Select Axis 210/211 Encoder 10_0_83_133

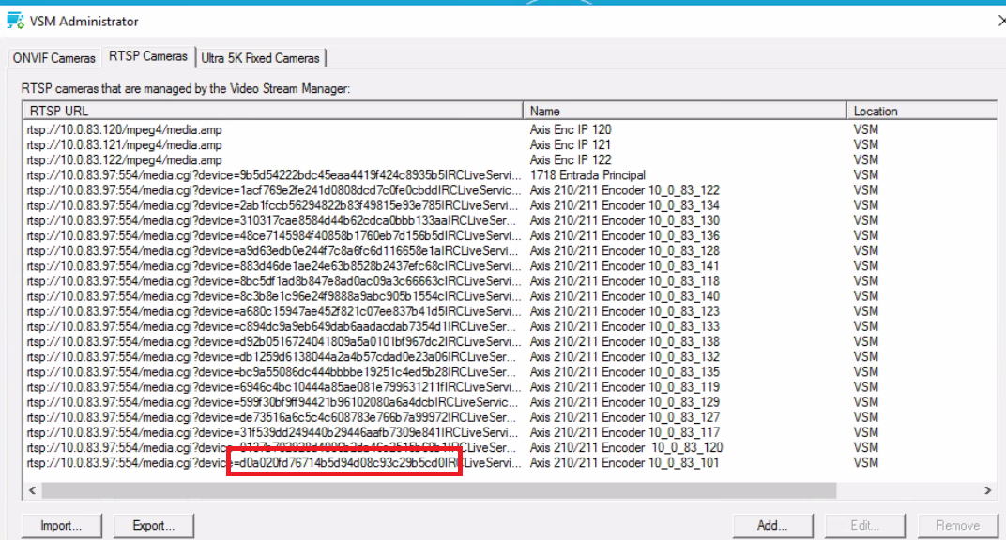(624, 327)
